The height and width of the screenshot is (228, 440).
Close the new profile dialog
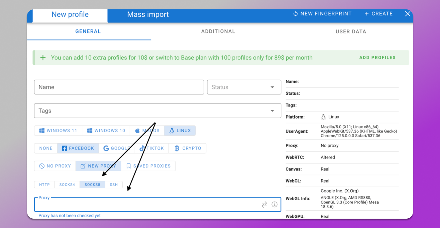pos(408,14)
